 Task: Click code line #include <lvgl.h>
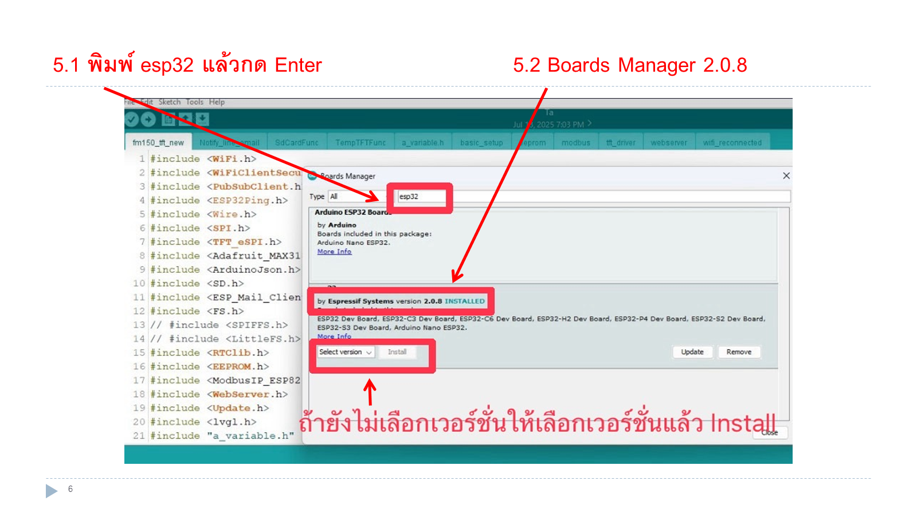click(x=203, y=421)
